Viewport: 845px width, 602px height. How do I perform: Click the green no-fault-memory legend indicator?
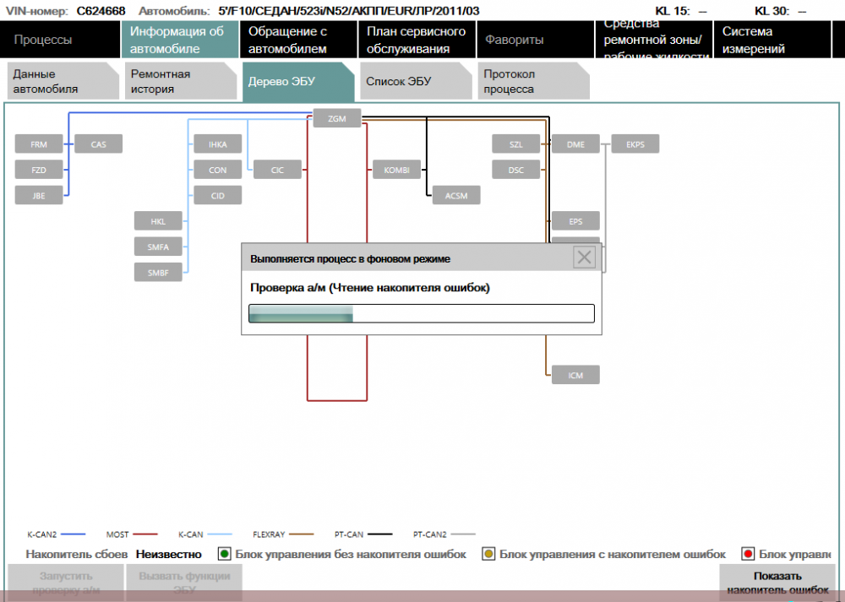[x=225, y=554]
